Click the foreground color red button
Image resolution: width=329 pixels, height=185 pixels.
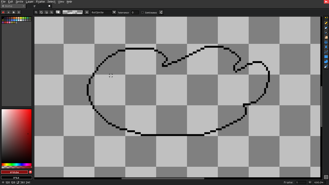[x=15, y=172]
